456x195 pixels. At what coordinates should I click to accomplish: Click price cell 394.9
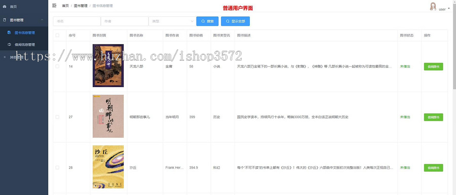pyautogui.click(x=194, y=168)
